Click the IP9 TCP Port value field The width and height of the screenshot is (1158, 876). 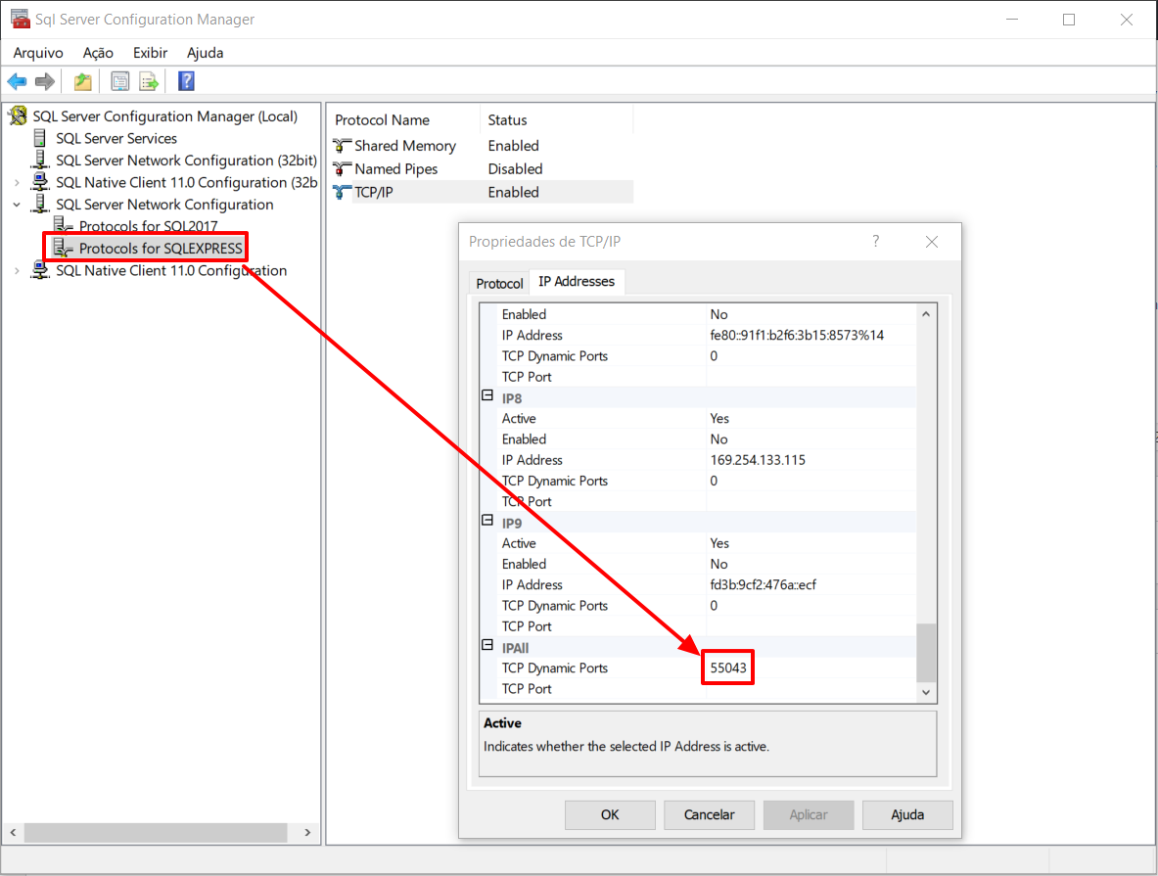(x=811, y=626)
